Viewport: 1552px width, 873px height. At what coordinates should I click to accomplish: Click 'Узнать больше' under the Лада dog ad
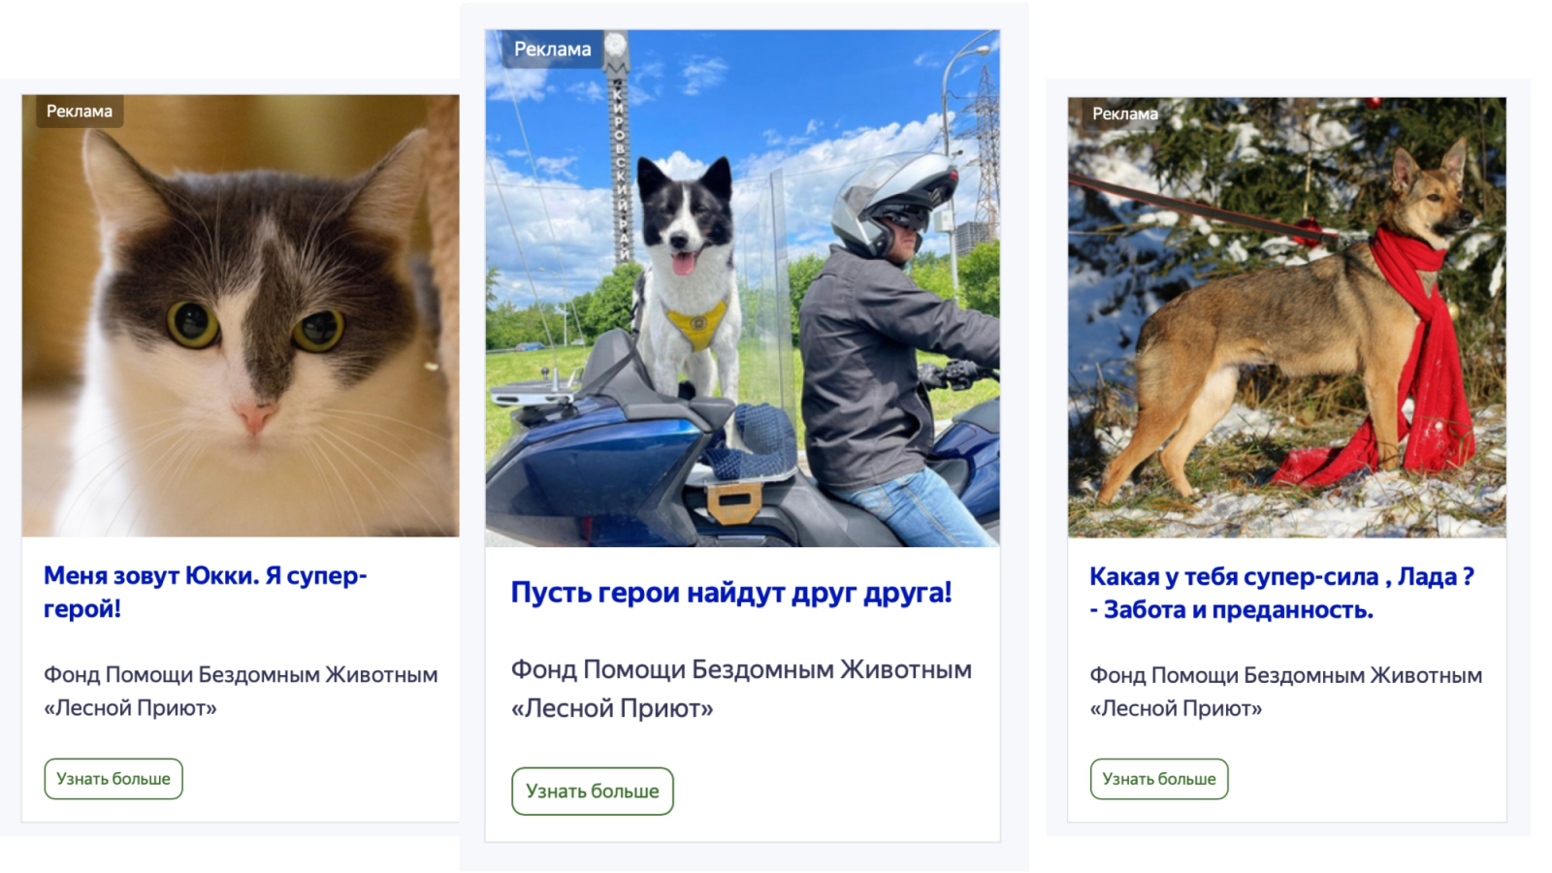1159,779
